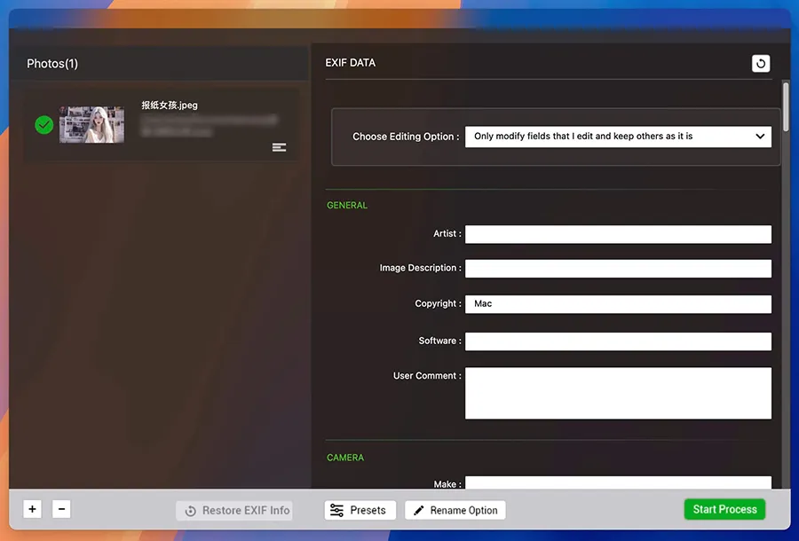Click the Make field under CAMERA
Image resolution: width=799 pixels, height=541 pixels.
tap(617, 483)
